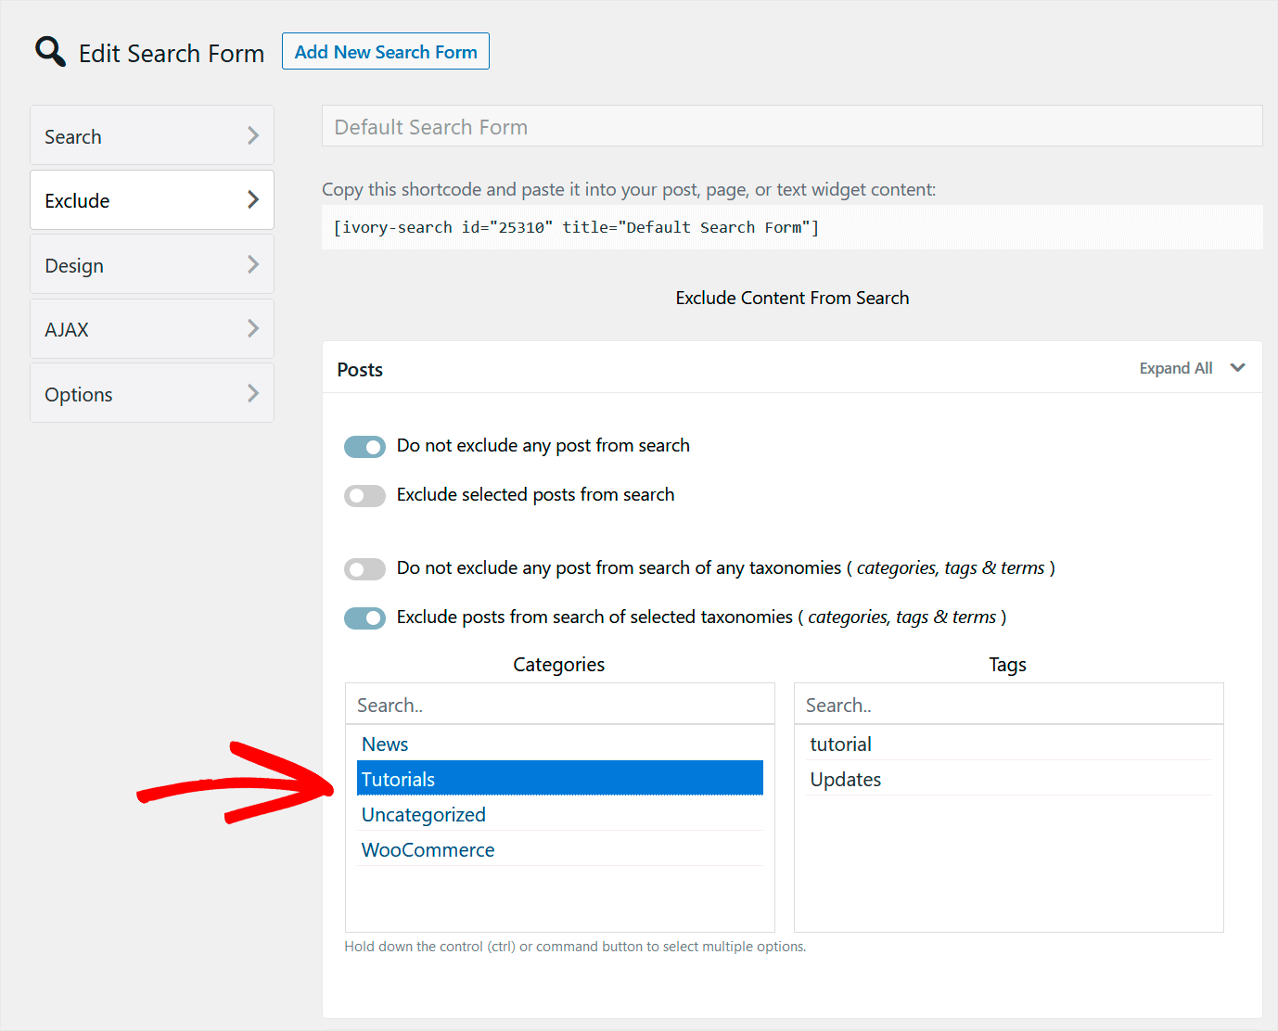Screen dimensions: 1278x1031
Task: Click the magnifier icon beside Edit Search Form
Action: click(50, 52)
